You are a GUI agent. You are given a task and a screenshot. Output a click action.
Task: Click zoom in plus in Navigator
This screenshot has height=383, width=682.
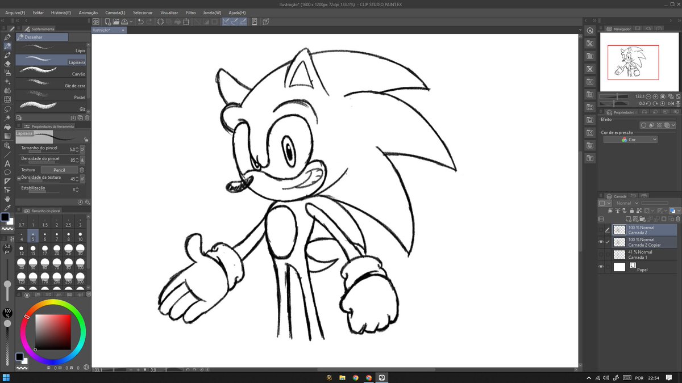click(x=655, y=96)
